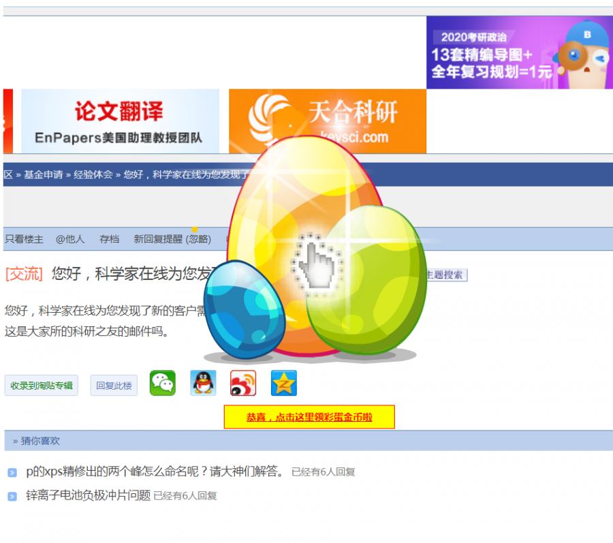613x543 pixels.
Task: Open breadcrumb link 您好，科学家在线为您发现了
Action: coord(187,174)
